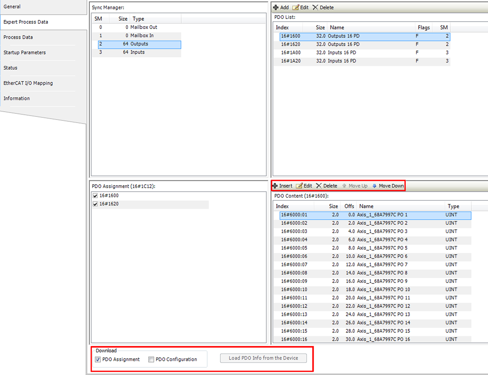The image size is (488, 375).
Task: Click Insert icon in PDO Content toolbar
Action: pyautogui.click(x=275, y=186)
